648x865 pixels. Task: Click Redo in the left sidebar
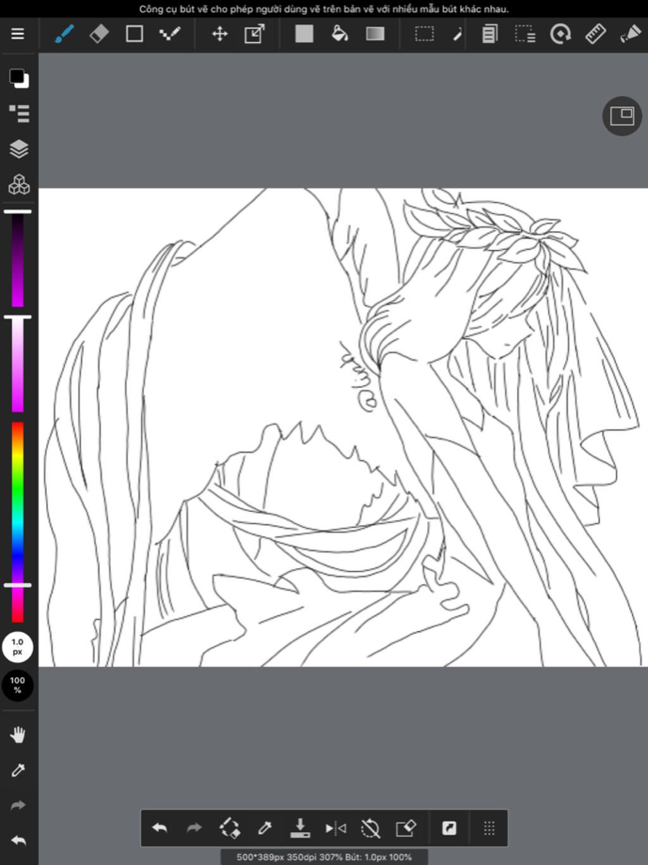click(18, 806)
